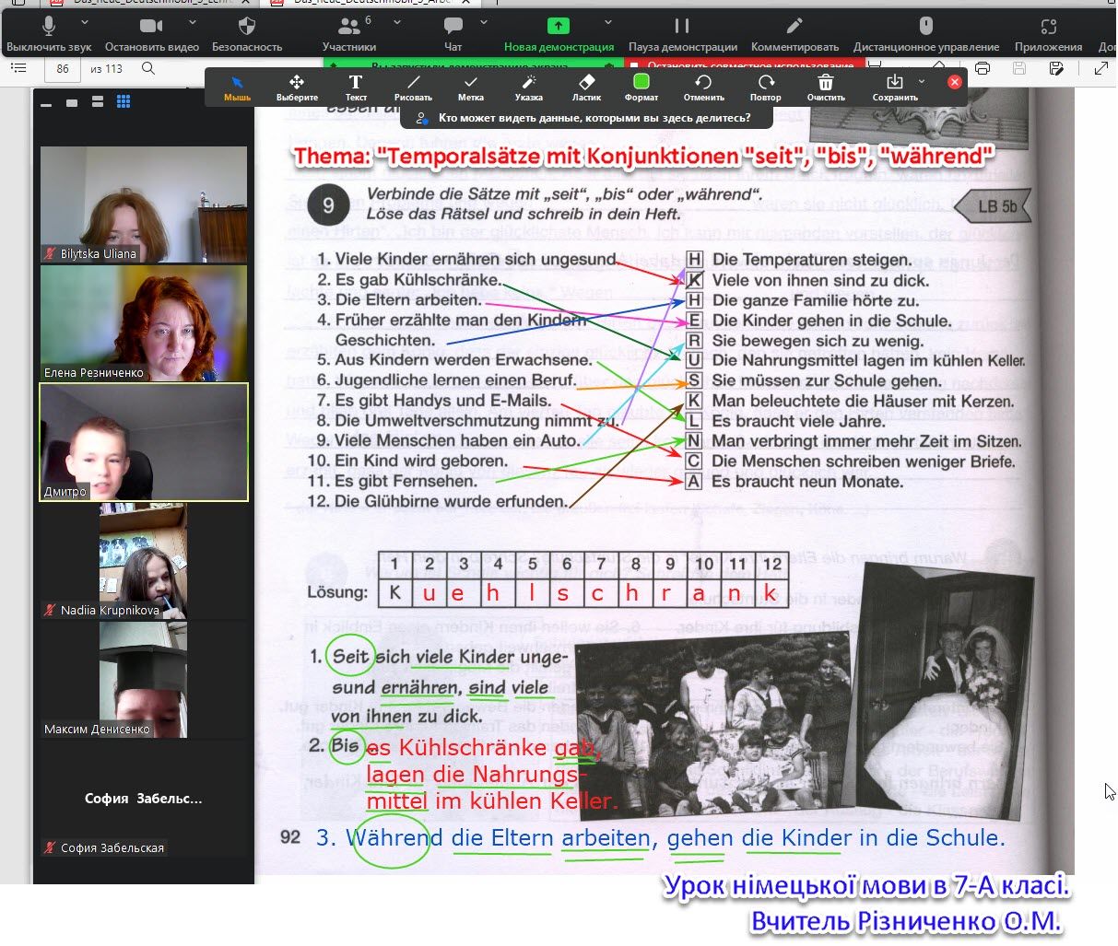Click the Очистить trash icon
The height and width of the screenshot is (946, 1118).
826,88
